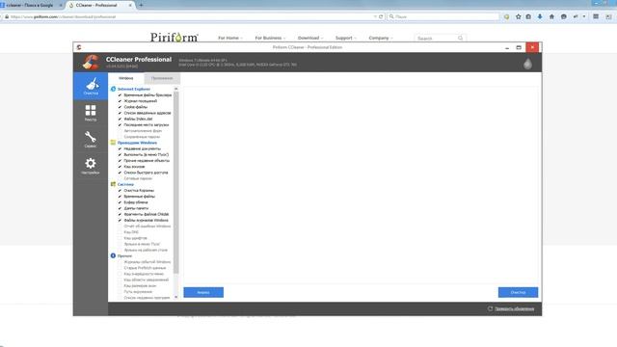Uncheck the Clipboard checkbox under System
The height and width of the screenshot is (347, 617).
[120, 202]
